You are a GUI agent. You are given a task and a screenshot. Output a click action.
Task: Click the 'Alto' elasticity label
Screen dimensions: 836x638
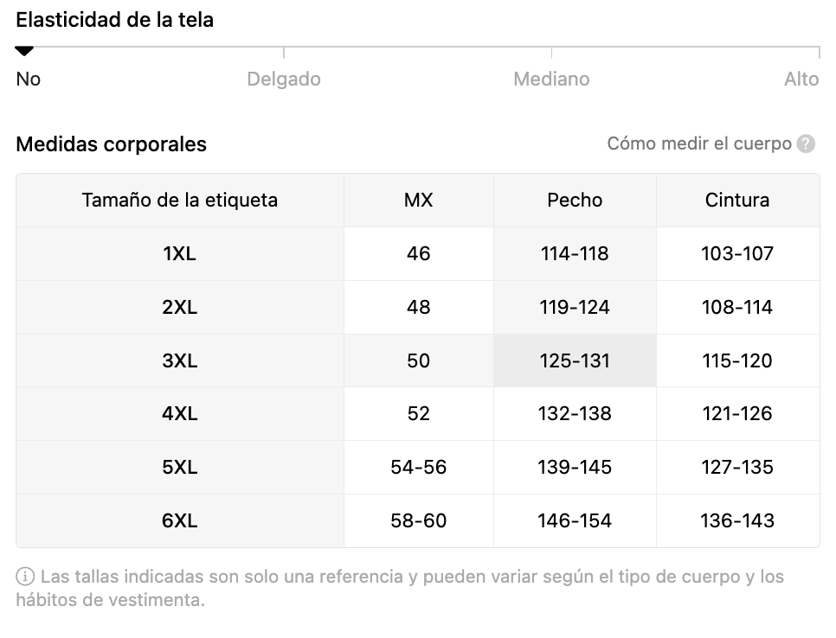pos(801,79)
